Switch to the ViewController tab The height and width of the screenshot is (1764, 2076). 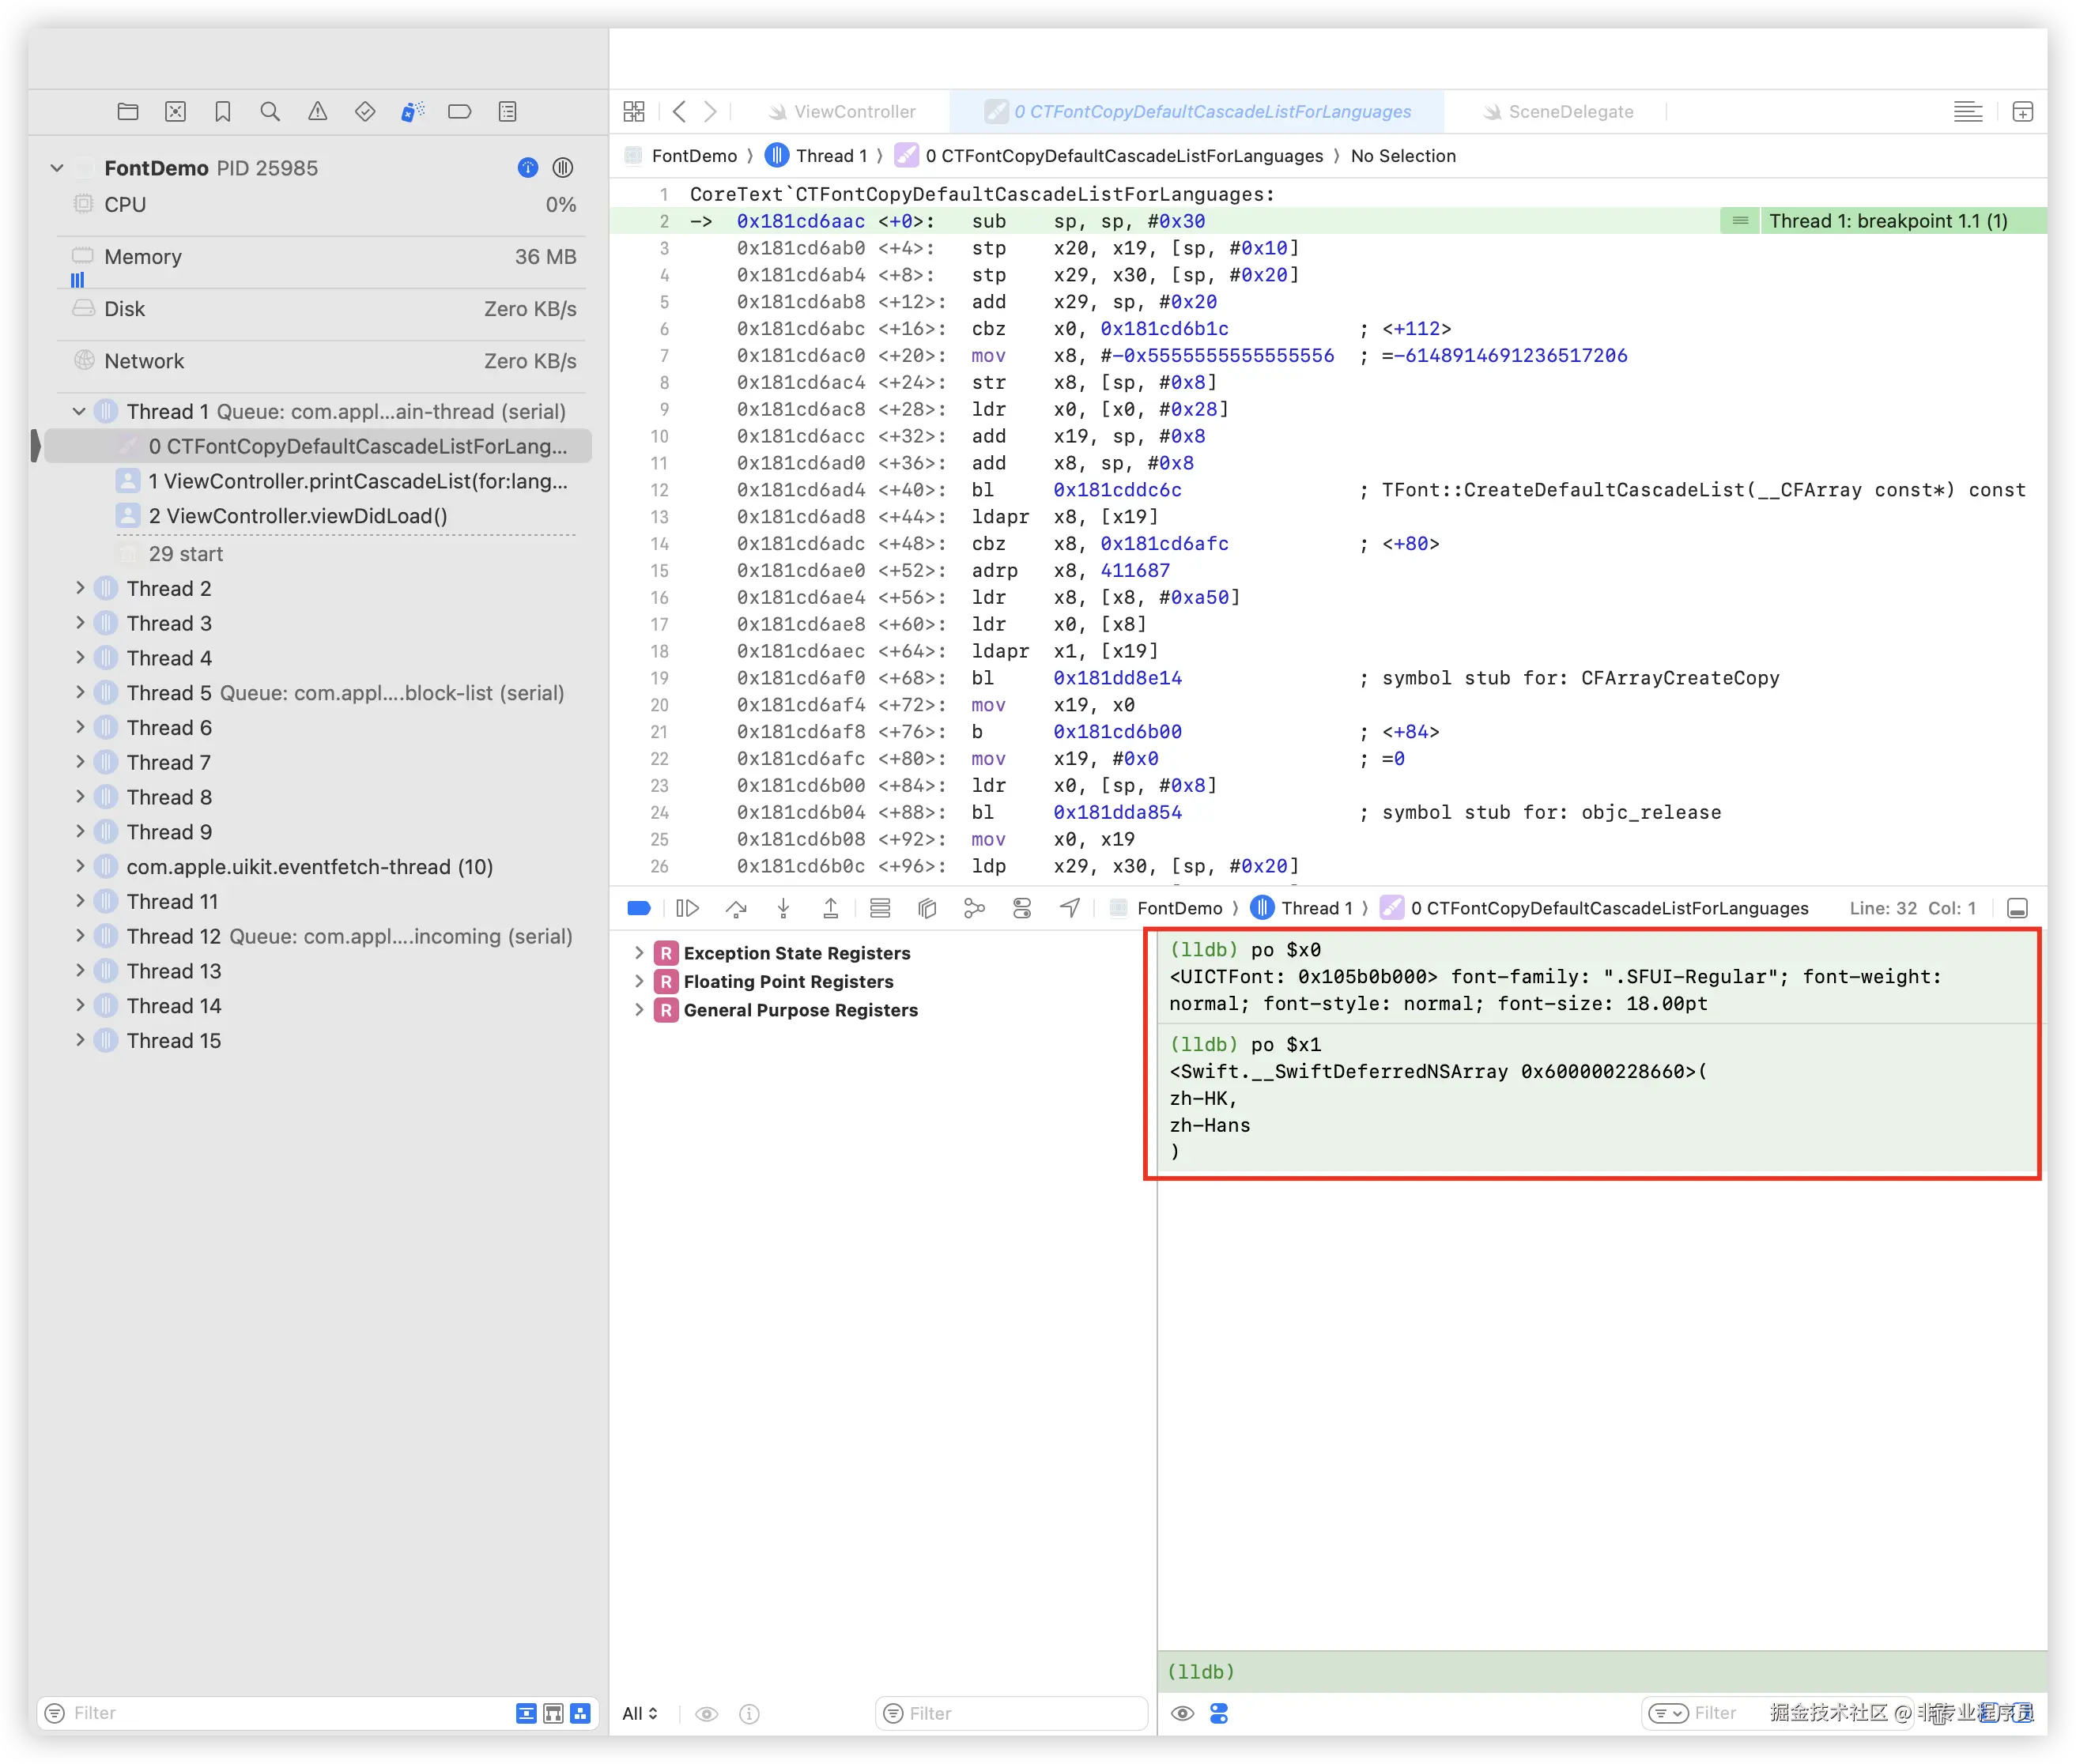(854, 112)
